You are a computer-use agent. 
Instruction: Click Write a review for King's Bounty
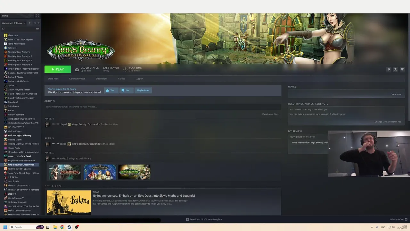(309, 143)
